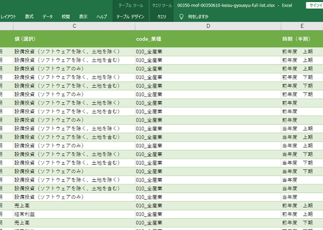Select column C header
This screenshot has width=323, height=230.
pyautogui.click(x=74, y=26)
